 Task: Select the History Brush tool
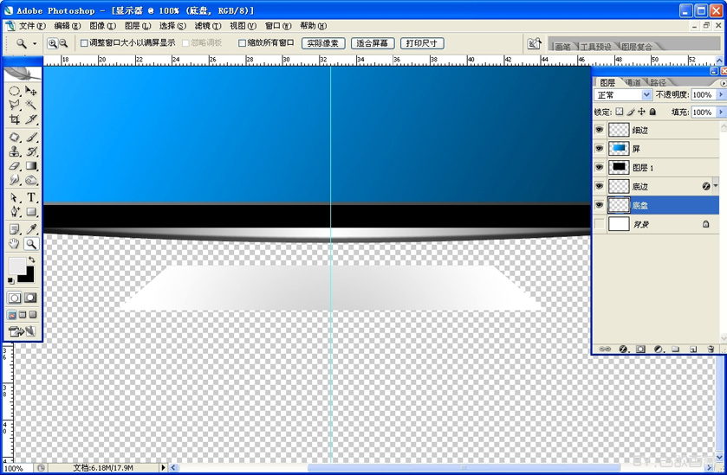[x=31, y=151]
